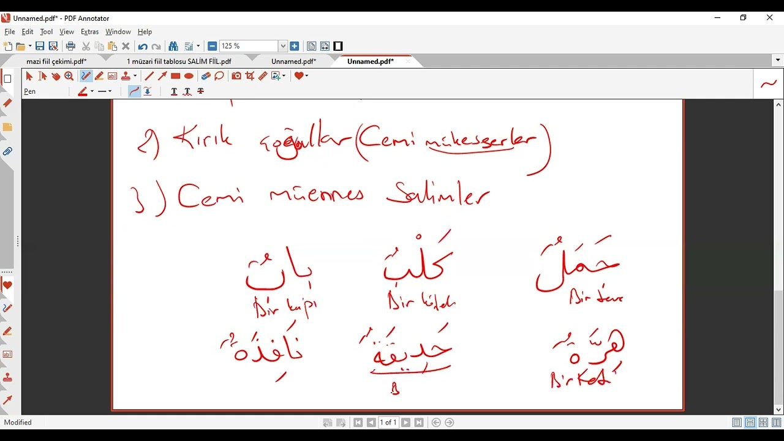Click the Zoom out minus button
Screen dimensions: 784x441
pos(212,46)
